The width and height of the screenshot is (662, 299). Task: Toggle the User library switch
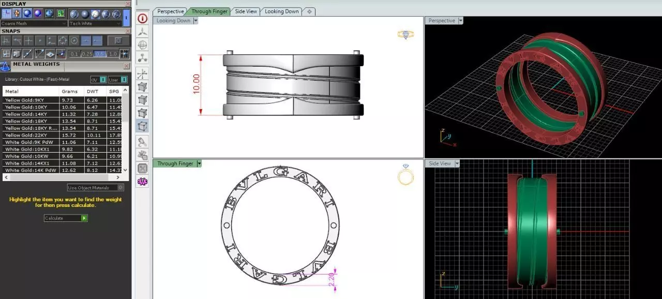point(117,80)
